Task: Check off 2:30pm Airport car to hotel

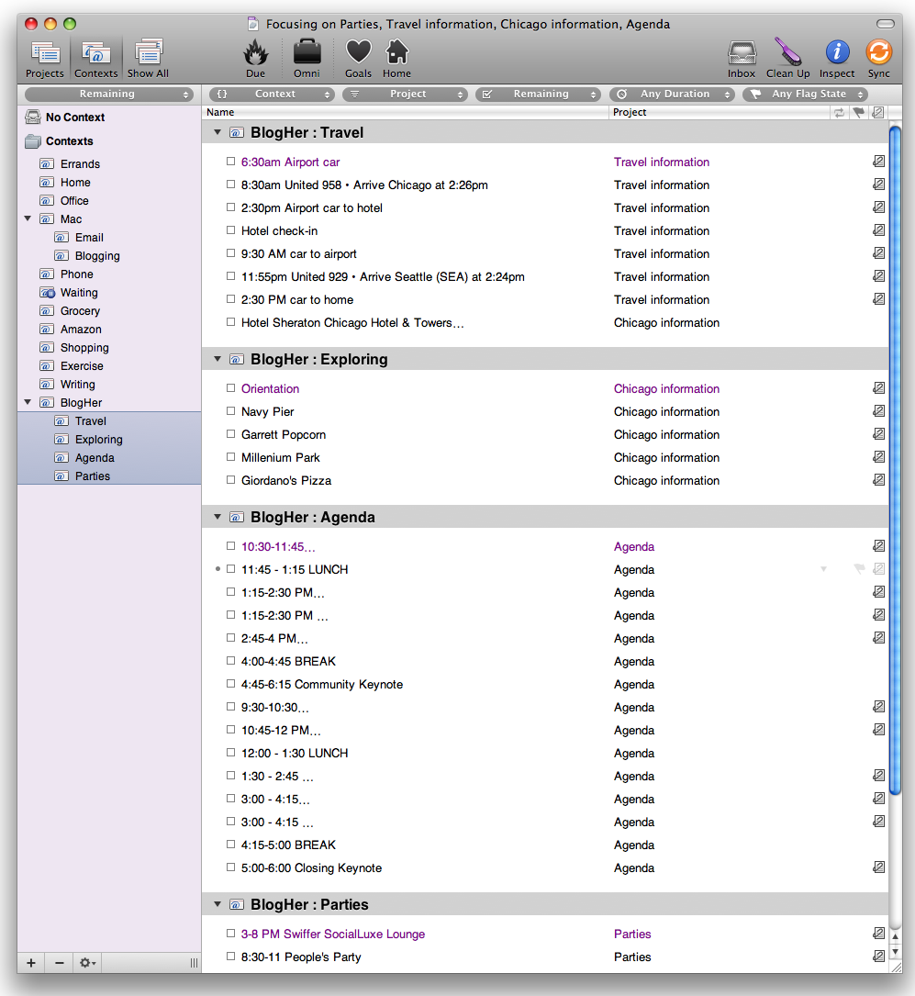Action: click(x=230, y=207)
